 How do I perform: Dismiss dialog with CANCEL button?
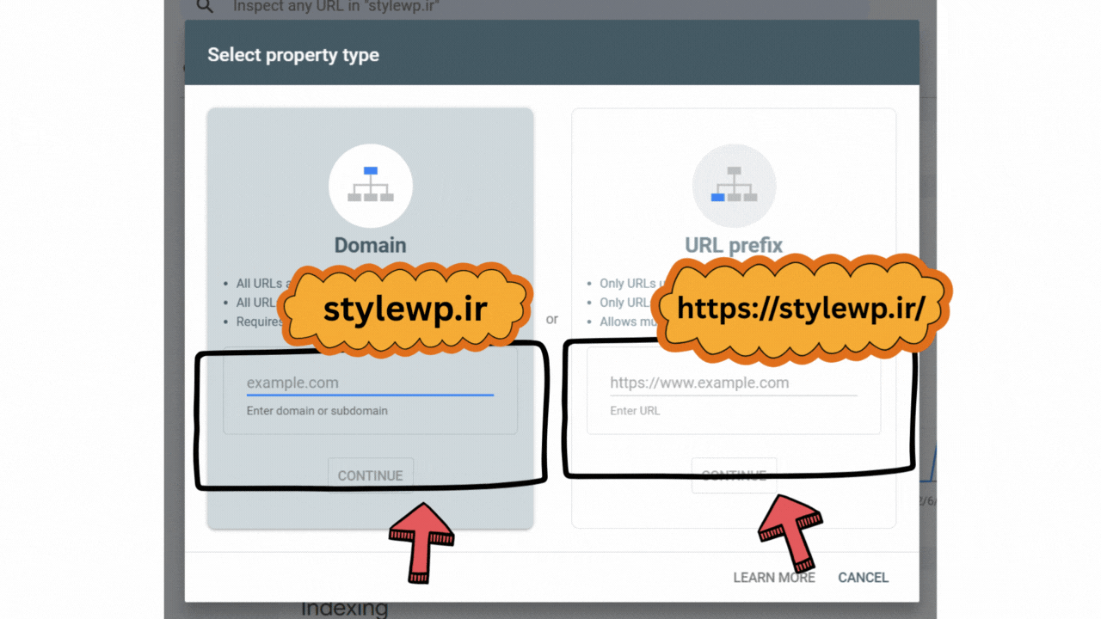(864, 578)
